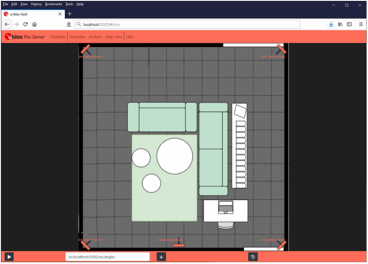Open the File menu
Viewport: 368px width, 264px height.
[x=5, y=4]
